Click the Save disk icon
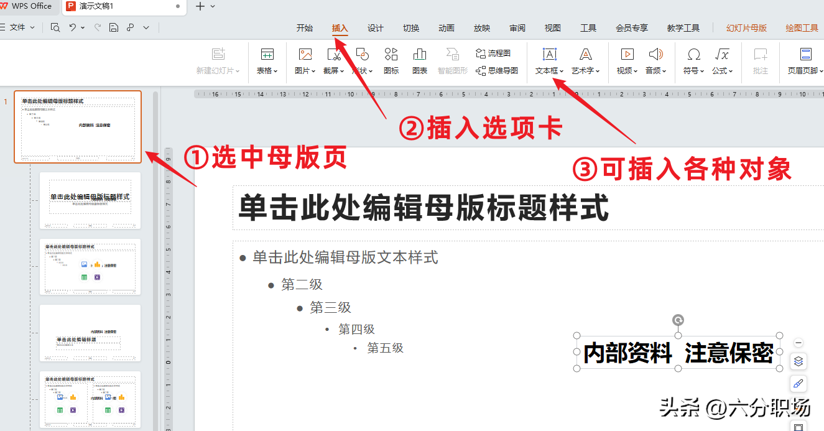The width and height of the screenshot is (824, 431). point(114,27)
